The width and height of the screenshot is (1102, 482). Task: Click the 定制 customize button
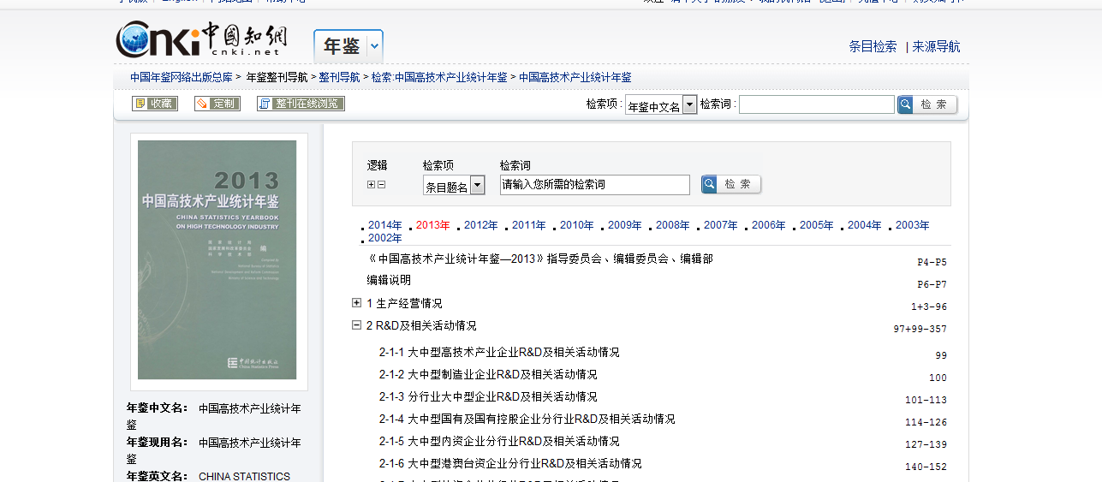(217, 104)
